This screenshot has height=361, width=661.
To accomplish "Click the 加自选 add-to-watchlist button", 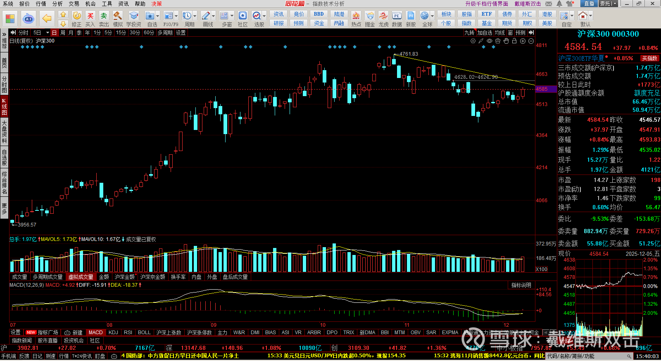I will pos(485,33).
